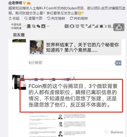This screenshot has width=127, height=137.
Task: Collapse the image with 收起
Action: coord(14,18)
